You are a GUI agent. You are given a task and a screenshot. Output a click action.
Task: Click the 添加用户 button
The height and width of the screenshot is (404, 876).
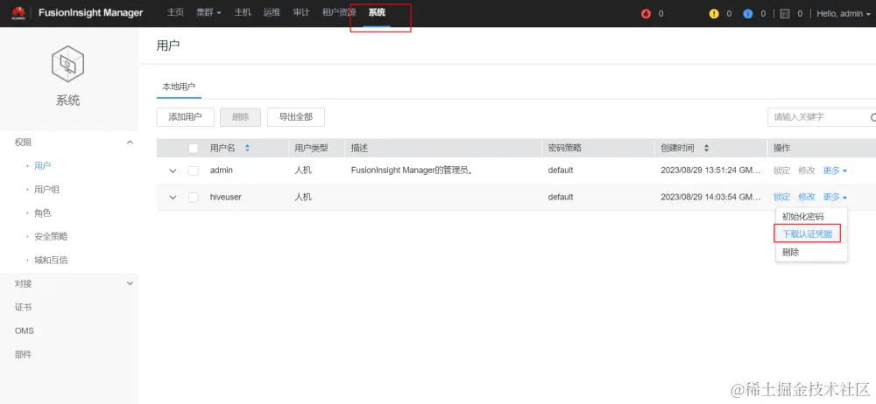click(x=186, y=117)
